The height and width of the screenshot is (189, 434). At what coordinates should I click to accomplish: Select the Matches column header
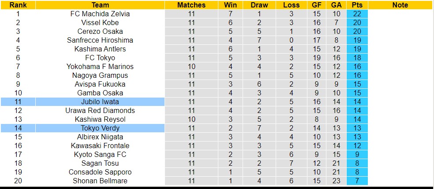(x=191, y=5)
